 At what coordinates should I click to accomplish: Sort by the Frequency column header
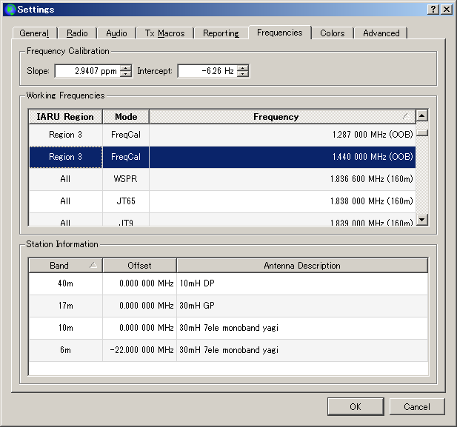point(282,117)
